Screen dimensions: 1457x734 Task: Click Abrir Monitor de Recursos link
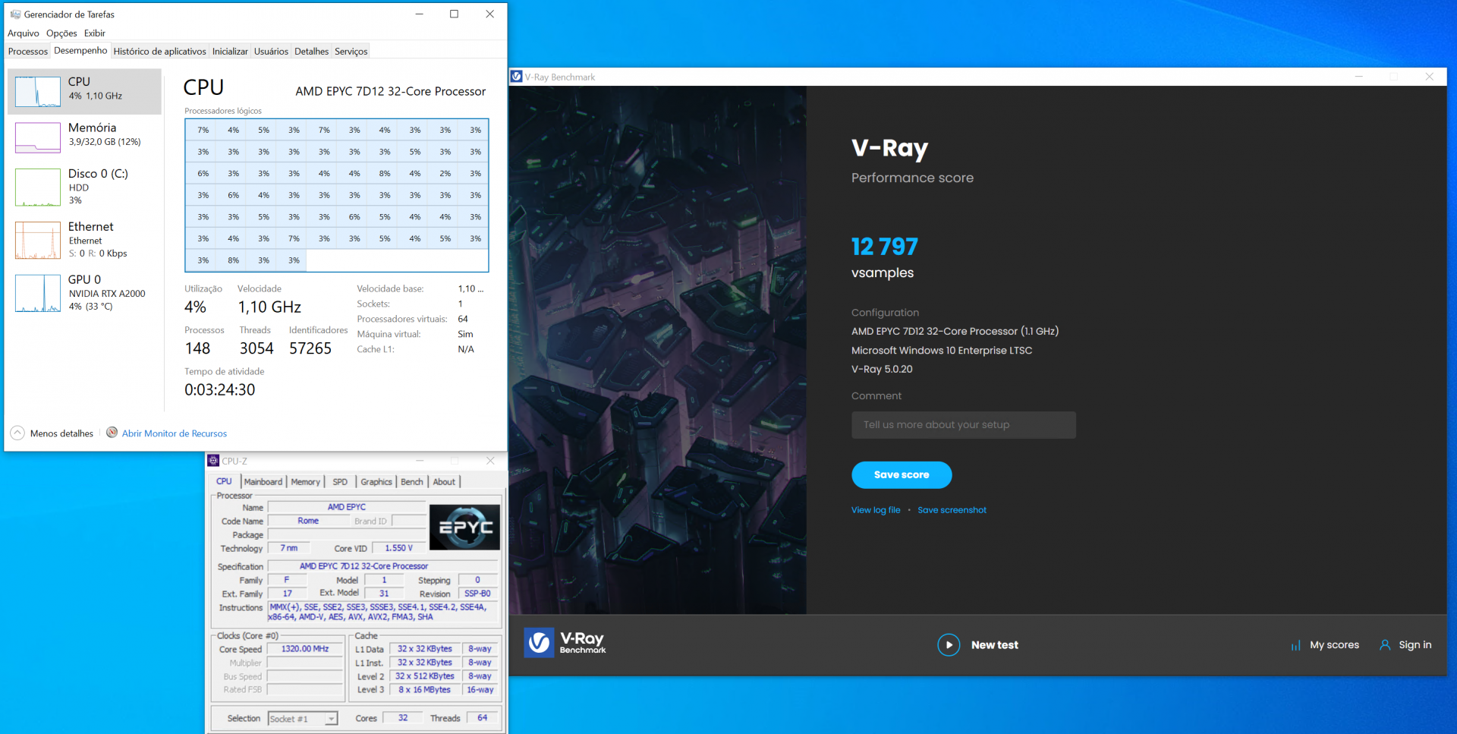pyautogui.click(x=175, y=433)
